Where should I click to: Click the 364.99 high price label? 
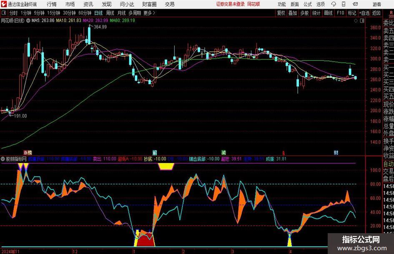[100, 27]
